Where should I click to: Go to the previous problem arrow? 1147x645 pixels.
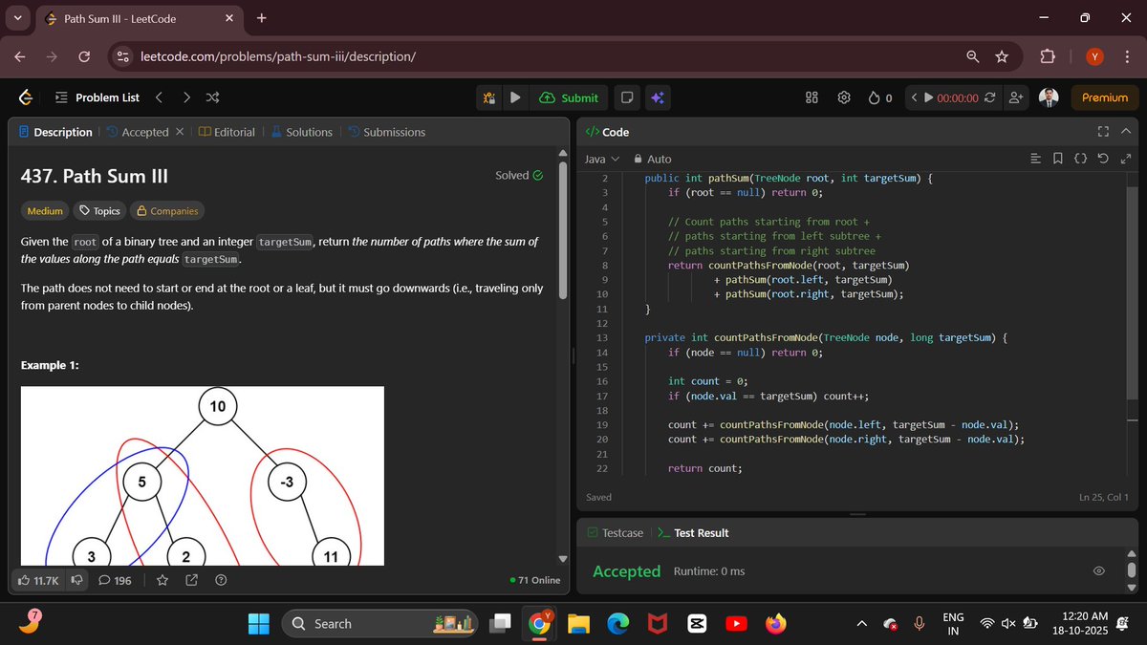(x=159, y=97)
